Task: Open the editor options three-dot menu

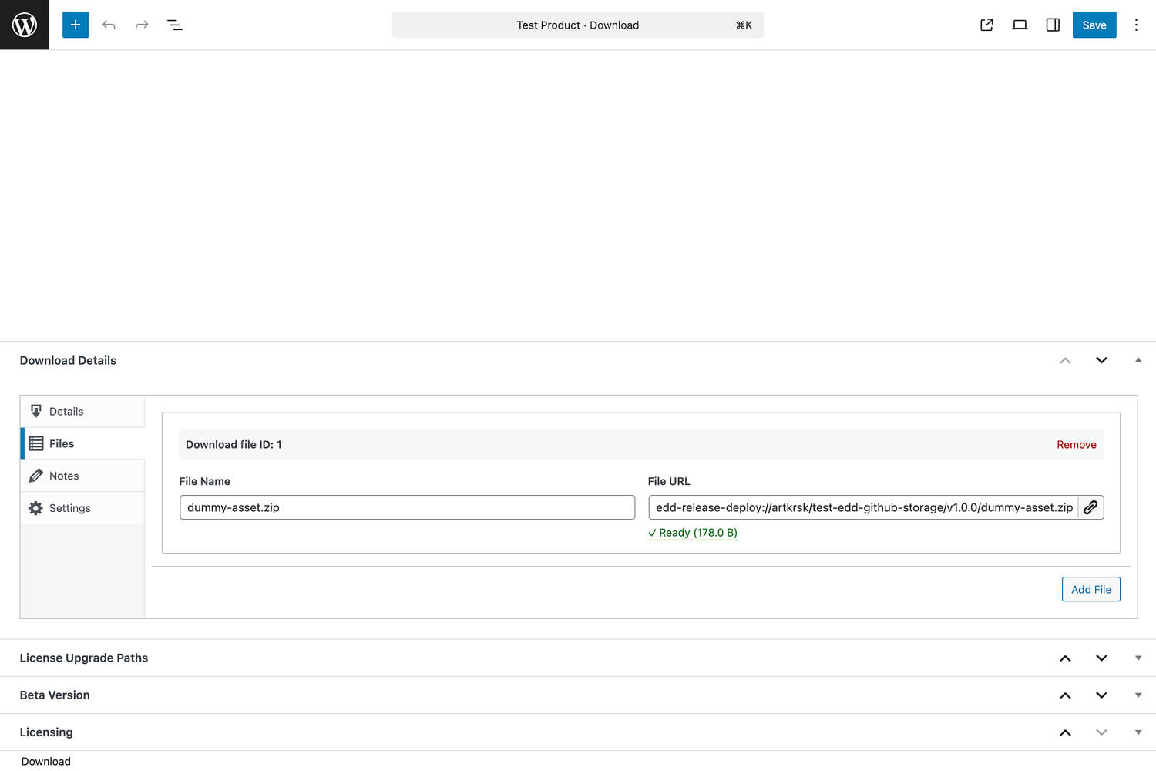Action: (x=1137, y=25)
